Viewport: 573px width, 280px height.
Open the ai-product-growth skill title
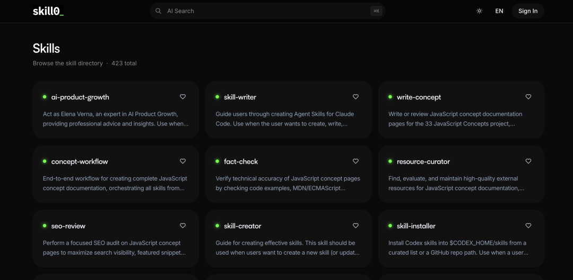[x=80, y=97]
